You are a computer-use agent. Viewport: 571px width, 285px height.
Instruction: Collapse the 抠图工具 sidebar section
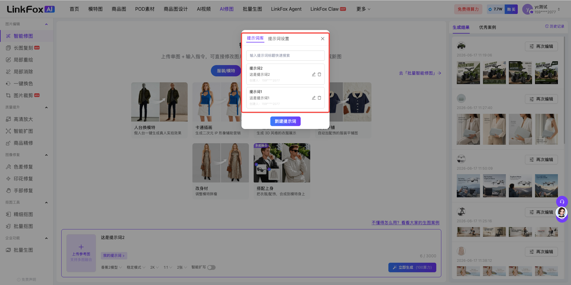click(x=46, y=202)
